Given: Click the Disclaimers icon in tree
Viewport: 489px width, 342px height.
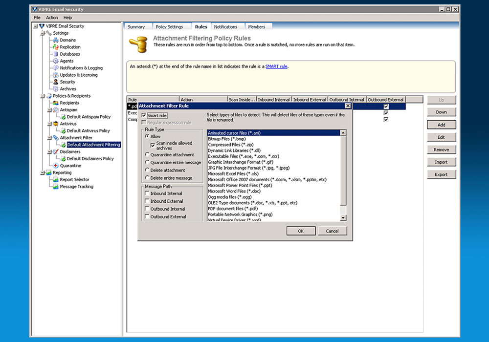Looking at the screenshot, I should 56,151.
